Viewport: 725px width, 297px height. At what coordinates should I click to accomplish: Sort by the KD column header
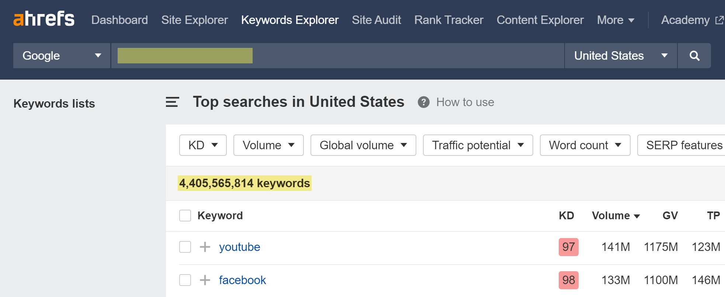pyautogui.click(x=566, y=216)
